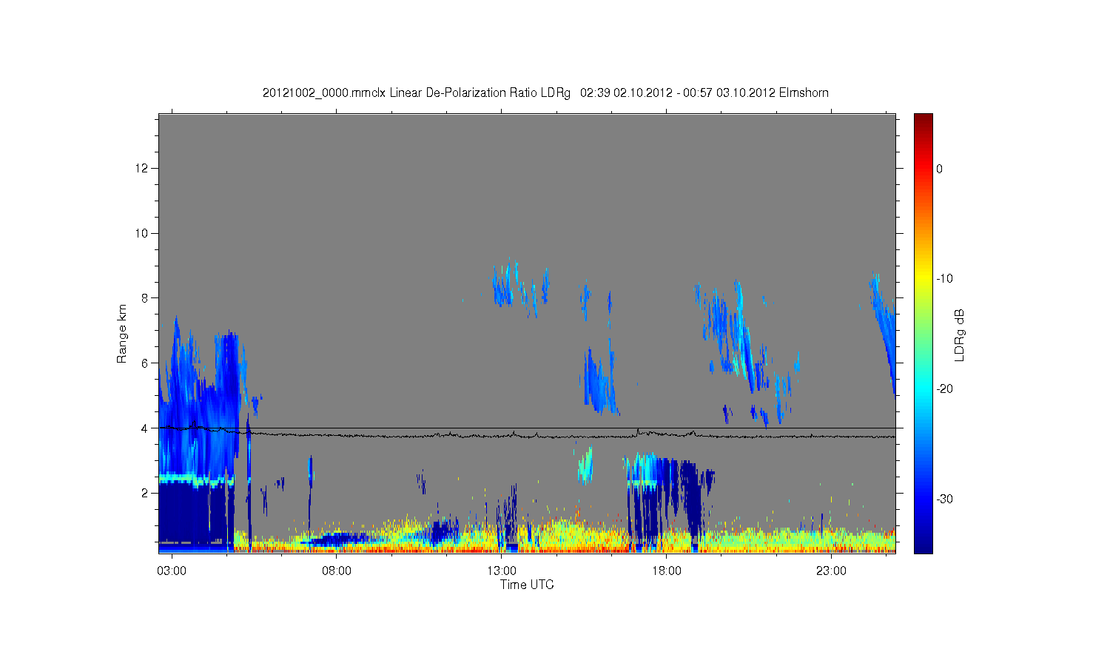Viewport: 1110px width, 666px height.
Task: Click the 2 km range tick label
Action: [x=146, y=493]
